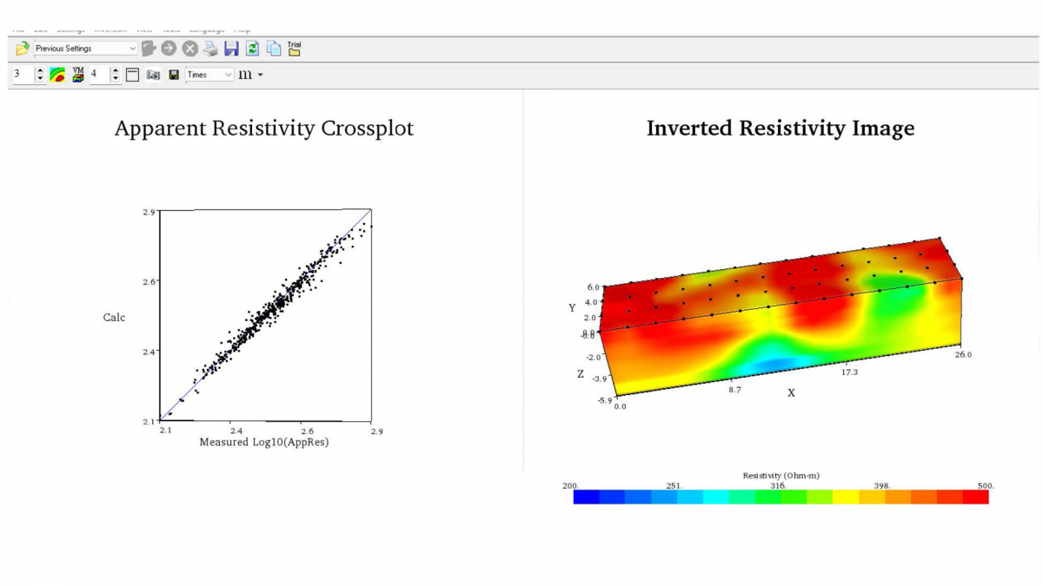Copy the display using the copy icon
The width and height of the screenshot is (1043, 586).
coord(272,49)
